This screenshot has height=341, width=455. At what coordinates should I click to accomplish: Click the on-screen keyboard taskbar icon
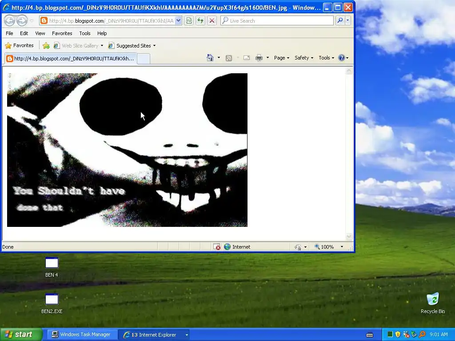[370, 335]
